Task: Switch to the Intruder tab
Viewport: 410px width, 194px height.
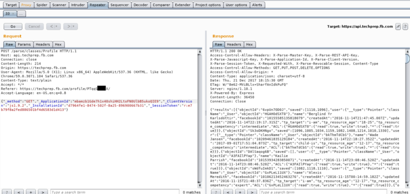Action: coord(78,5)
